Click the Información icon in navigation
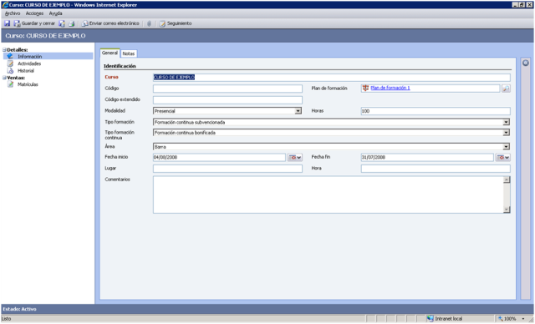 10,56
